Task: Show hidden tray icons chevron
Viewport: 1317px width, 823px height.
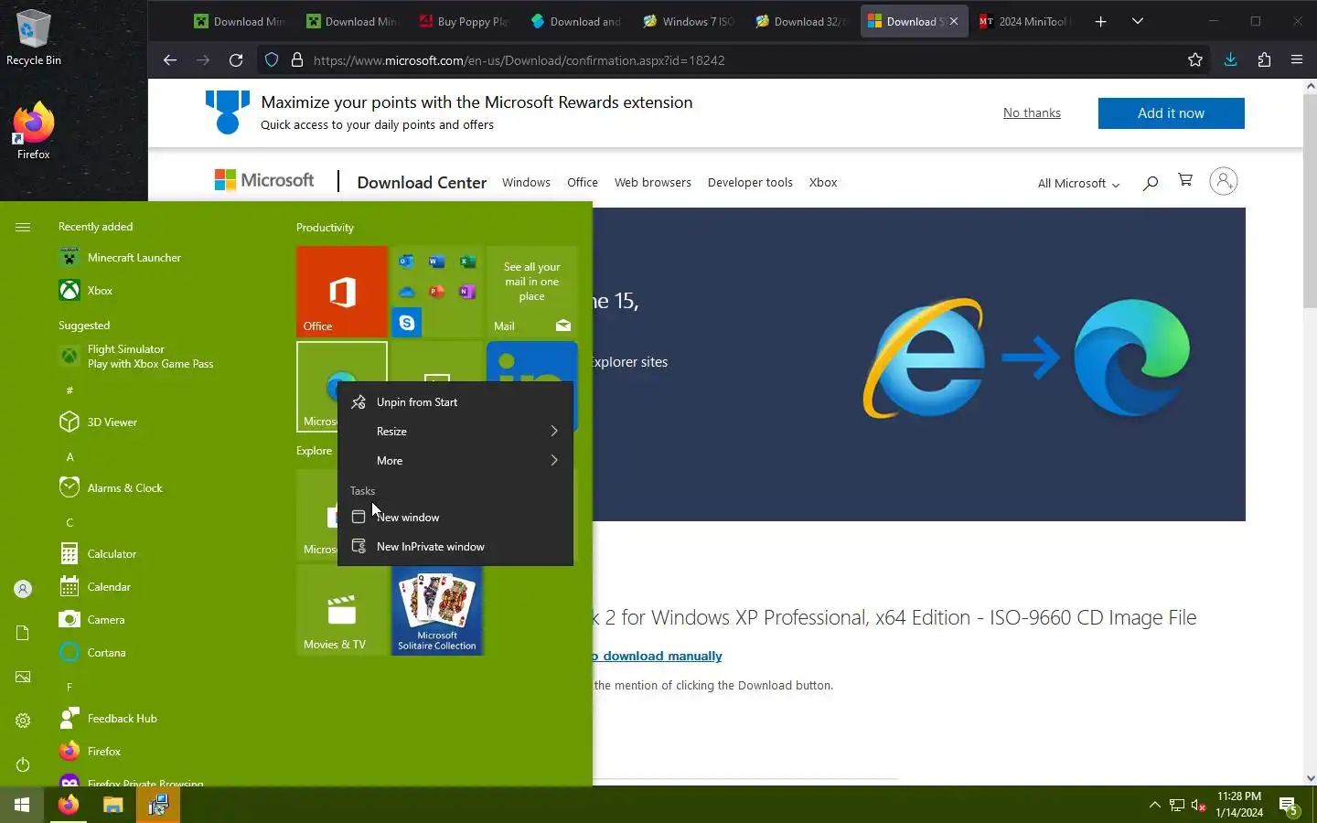Action: [1154, 806]
